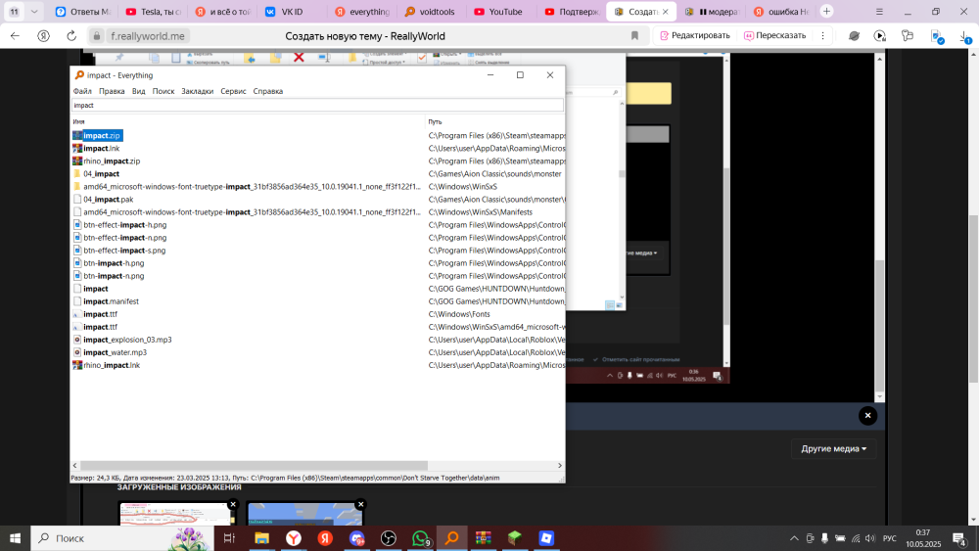Open the downloads icon in the browser toolbar

coord(965,36)
